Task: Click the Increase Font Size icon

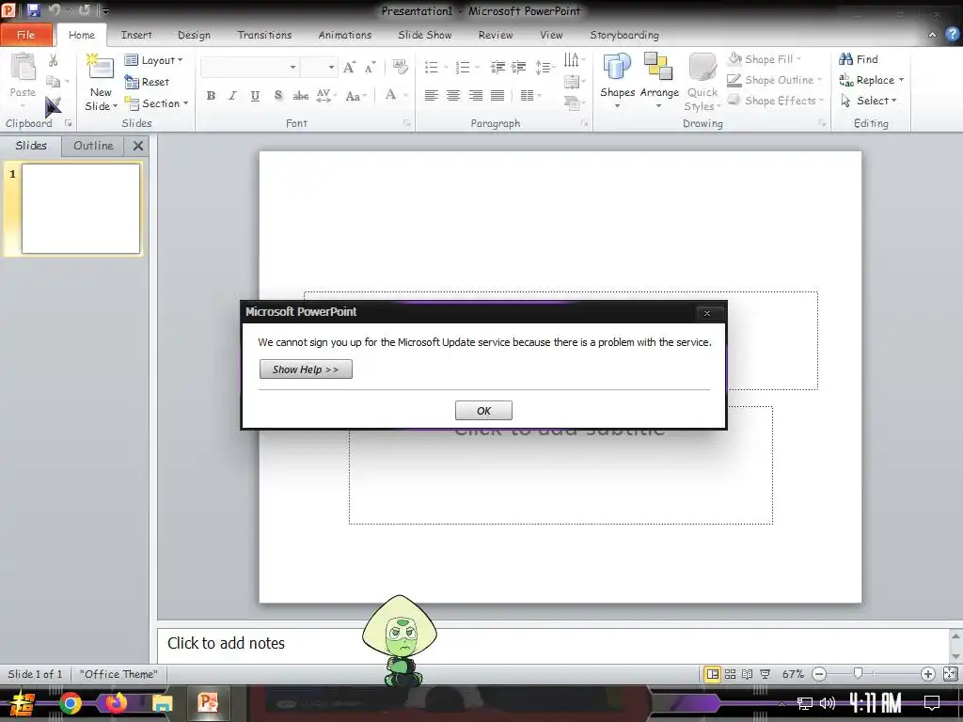Action: [x=350, y=67]
